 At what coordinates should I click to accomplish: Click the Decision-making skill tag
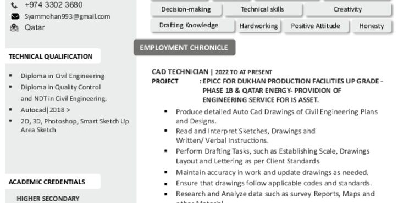[x=186, y=10]
